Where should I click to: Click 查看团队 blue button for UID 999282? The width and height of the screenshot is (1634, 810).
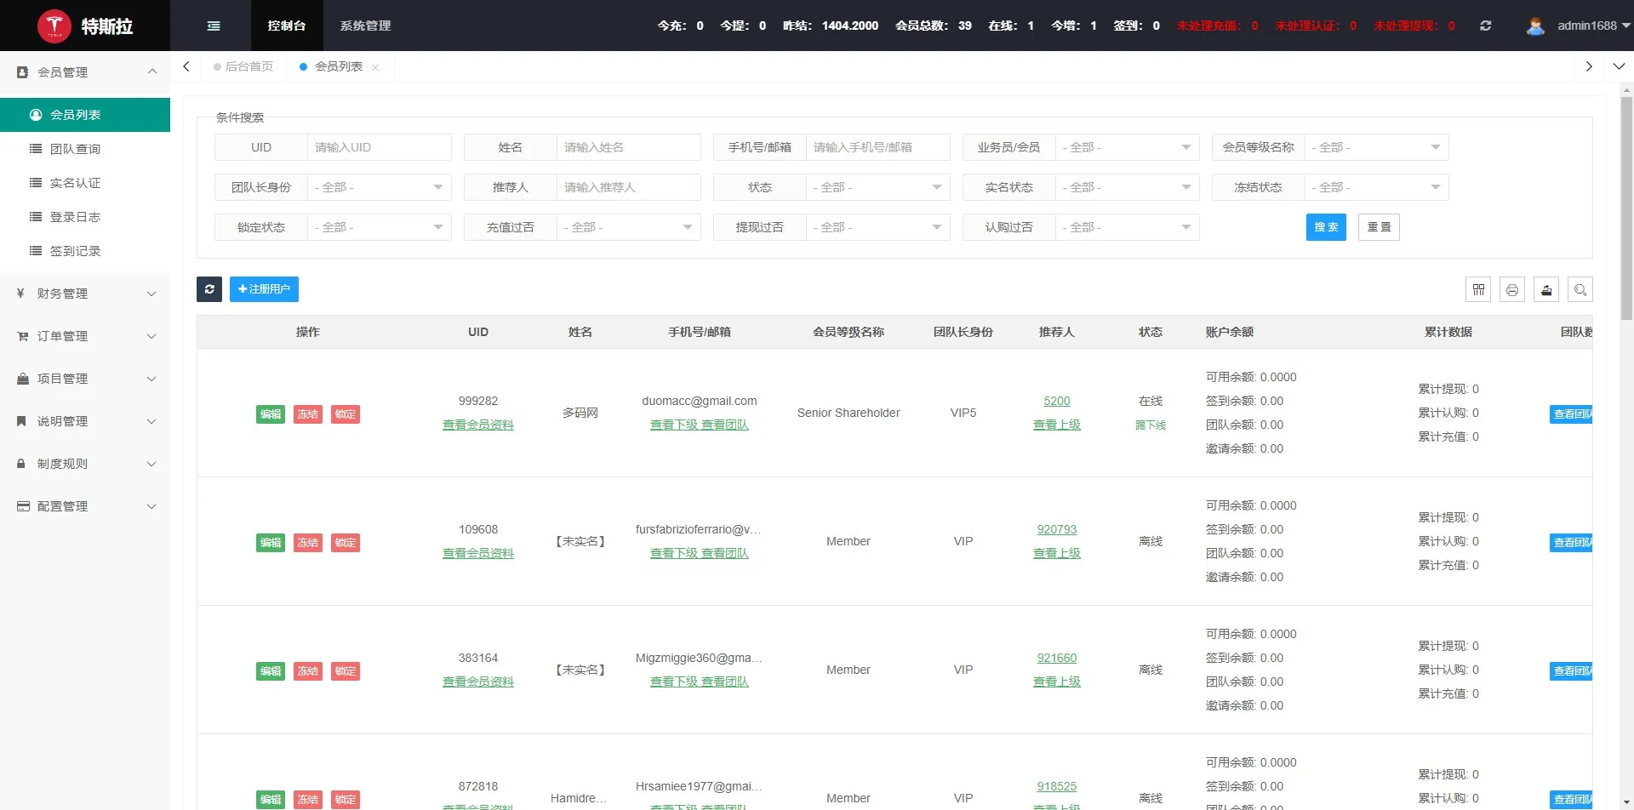(1572, 414)
